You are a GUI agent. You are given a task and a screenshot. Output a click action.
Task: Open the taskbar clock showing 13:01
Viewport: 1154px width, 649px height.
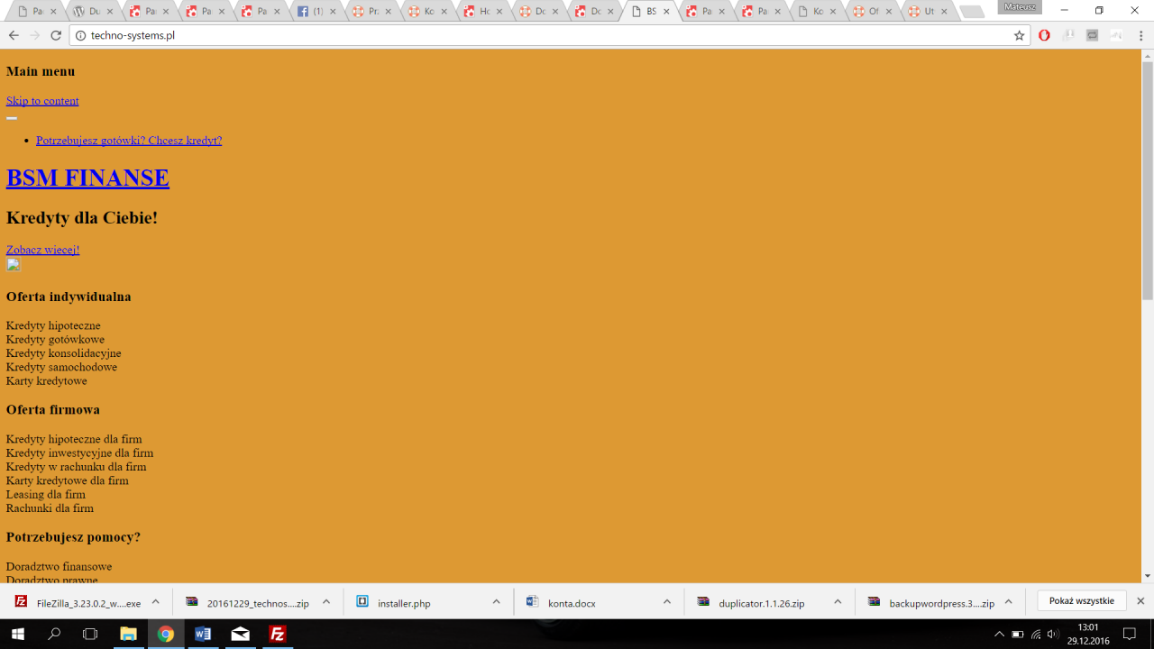tap(1086, 634)
